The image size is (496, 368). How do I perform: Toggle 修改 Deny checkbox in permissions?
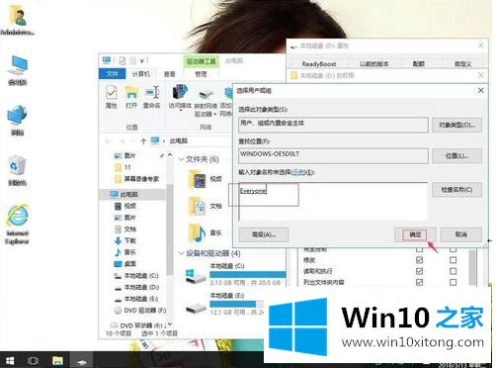coord(454,260)
